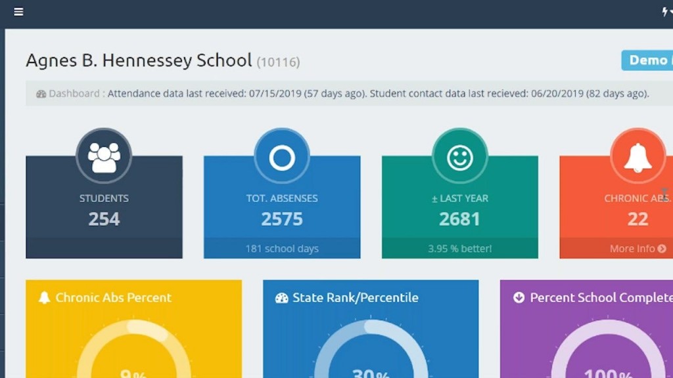Click the lightning bolt icon in top bar
The image size is (673, 378).
tap(665, 12)
